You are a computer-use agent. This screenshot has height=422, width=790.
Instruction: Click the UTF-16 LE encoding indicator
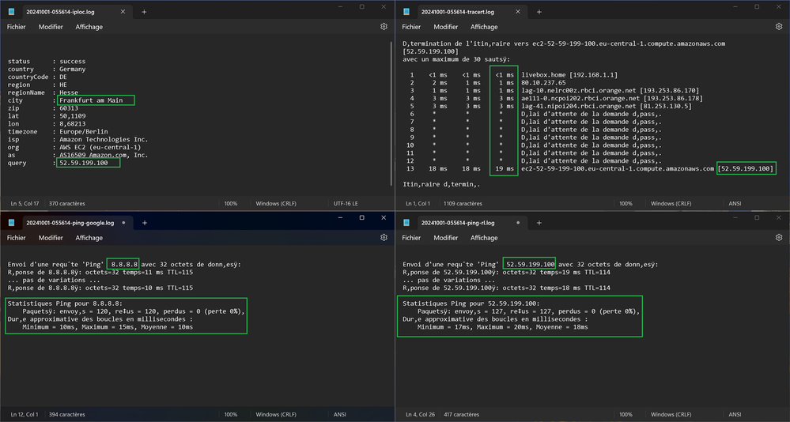(x=346, y=203)
